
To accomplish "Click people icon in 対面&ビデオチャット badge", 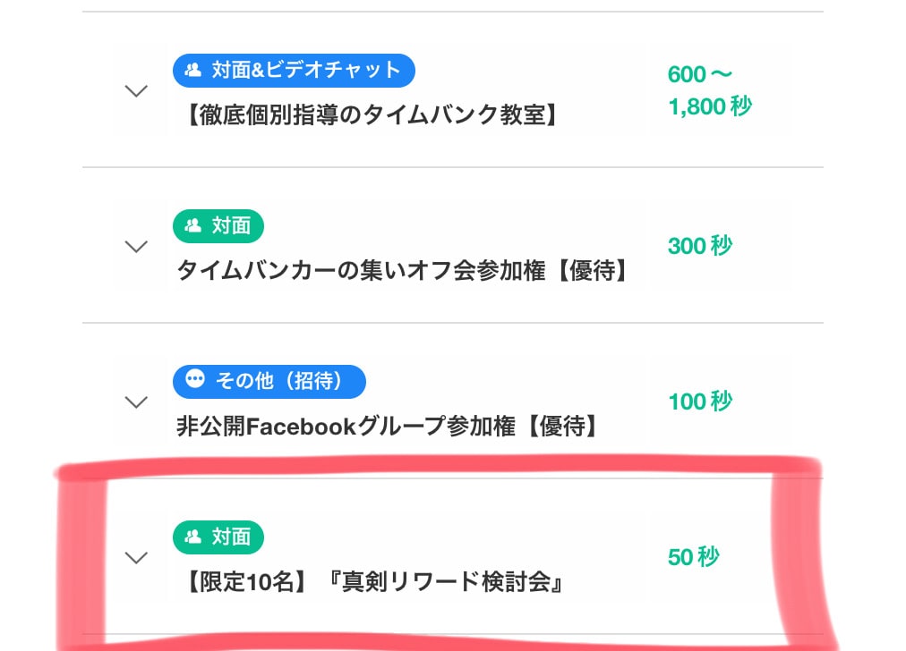I will pyautogui.click(x=193, y=70).
